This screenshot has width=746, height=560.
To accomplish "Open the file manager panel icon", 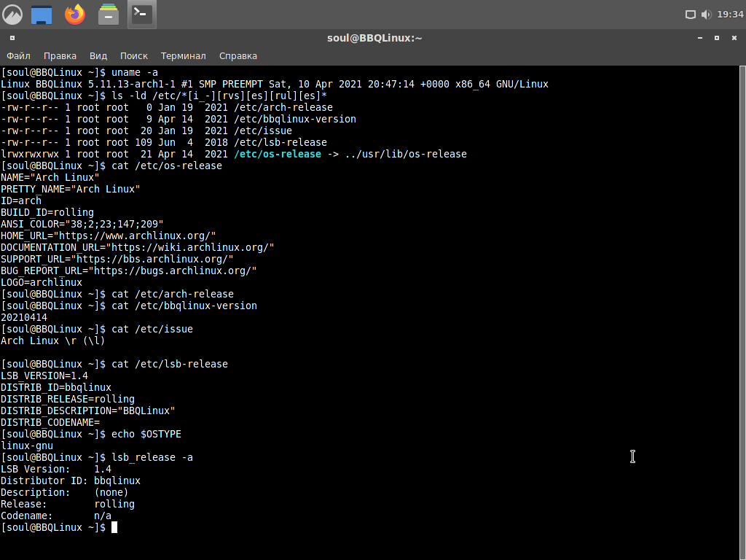I will (109, 15).
